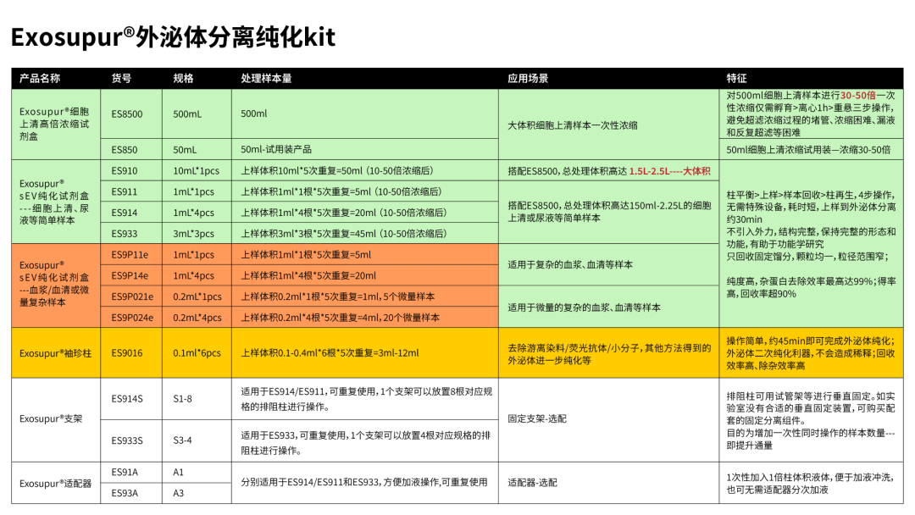Click the ES933 catalog number cell
Screen dimensions: 915x515
tap(123, 234)
